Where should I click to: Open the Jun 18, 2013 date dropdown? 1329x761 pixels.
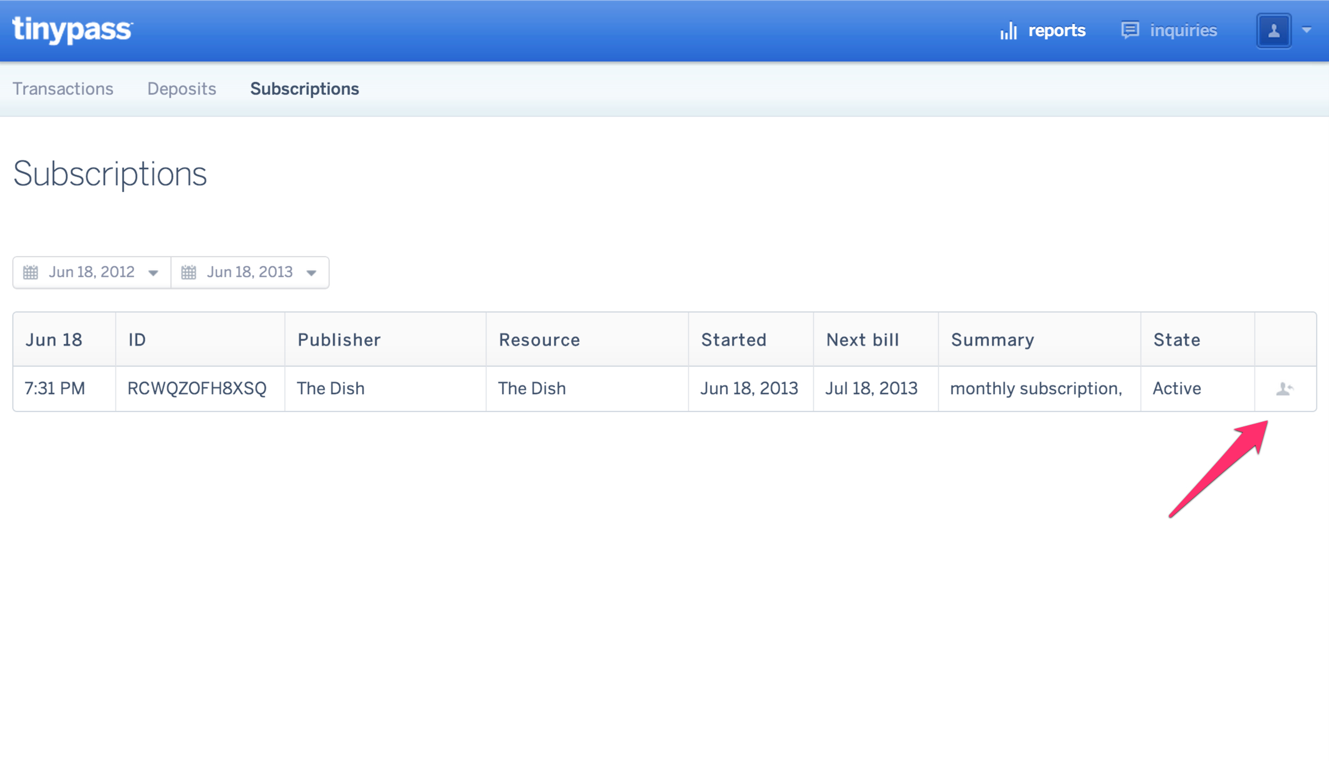(x=311, y=273)
